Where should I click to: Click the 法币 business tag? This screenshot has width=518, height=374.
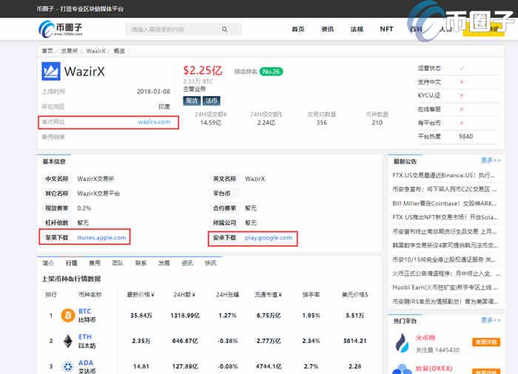click(x=212, y=101)
